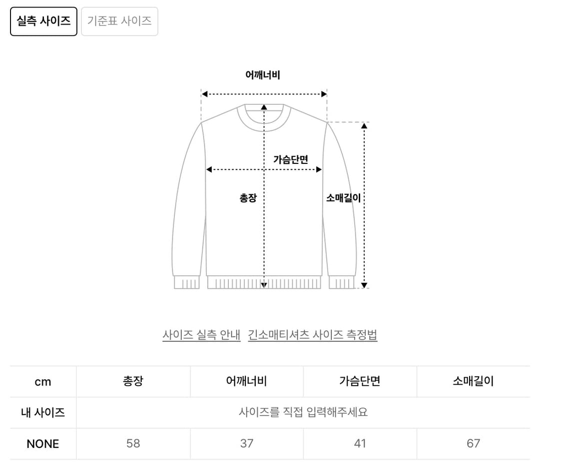This screenshot has width=562, height=468.
Task: Click the cm header cell
Action: point(43,381)
